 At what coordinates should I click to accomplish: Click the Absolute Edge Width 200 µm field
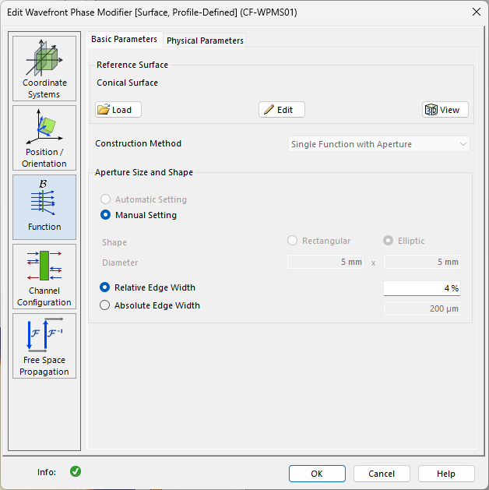422,308
